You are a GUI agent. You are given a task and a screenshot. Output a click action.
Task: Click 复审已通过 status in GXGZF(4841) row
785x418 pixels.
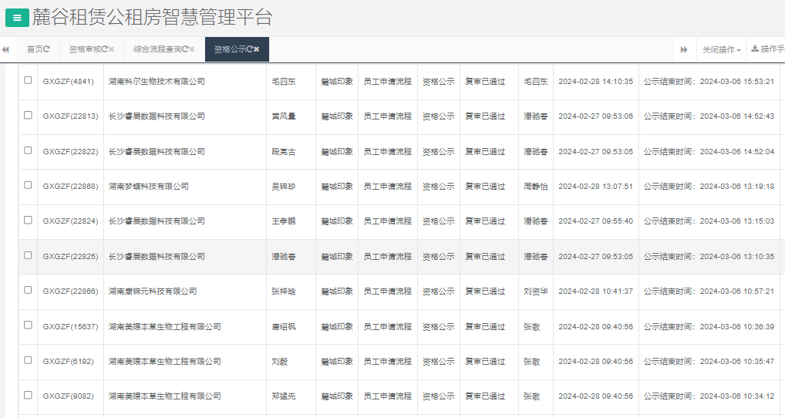pos(485,82)
